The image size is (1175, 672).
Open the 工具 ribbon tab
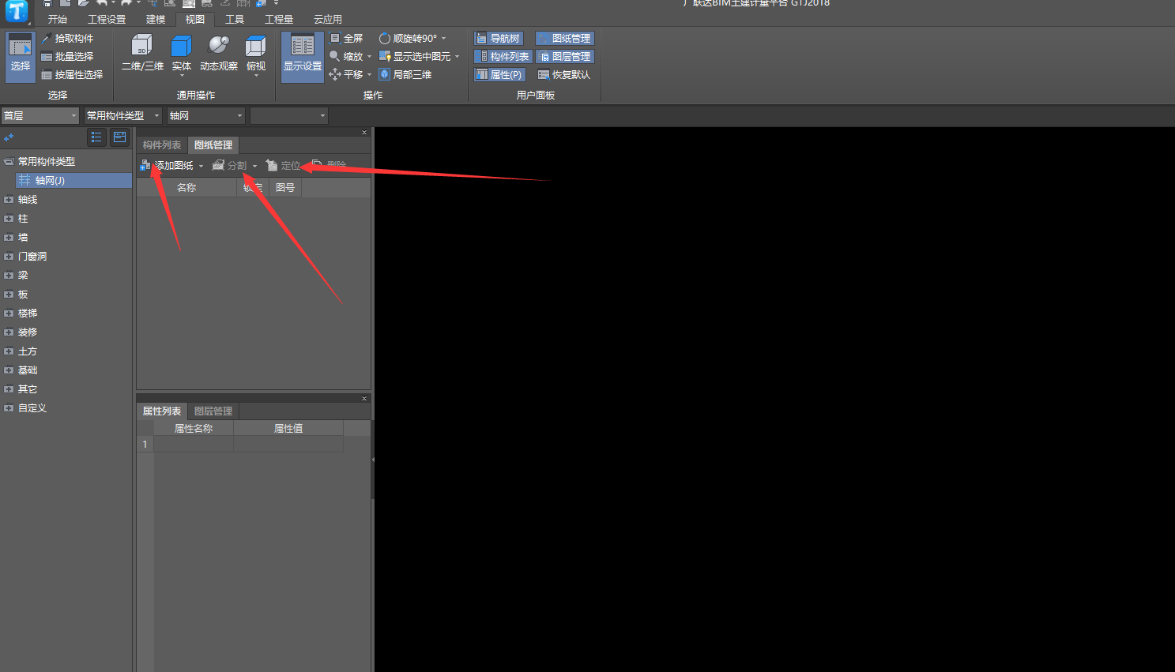pyautogui.click(x=235, y=19)
